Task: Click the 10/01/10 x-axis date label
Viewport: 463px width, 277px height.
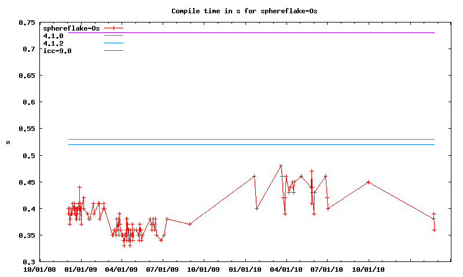Action: click(369, 269)
